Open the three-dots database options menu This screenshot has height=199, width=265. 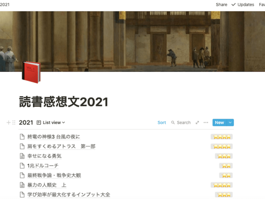206,122
